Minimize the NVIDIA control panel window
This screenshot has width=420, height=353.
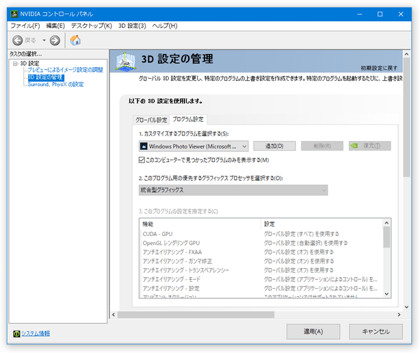[360, 14]
